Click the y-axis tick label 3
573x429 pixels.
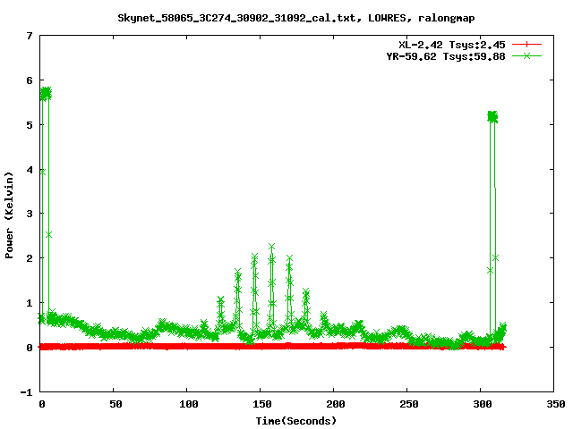[x=30, y=214]
